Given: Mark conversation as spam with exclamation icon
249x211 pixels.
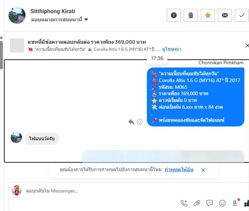Looking at the screenshot, I should (x=174, y=15).
